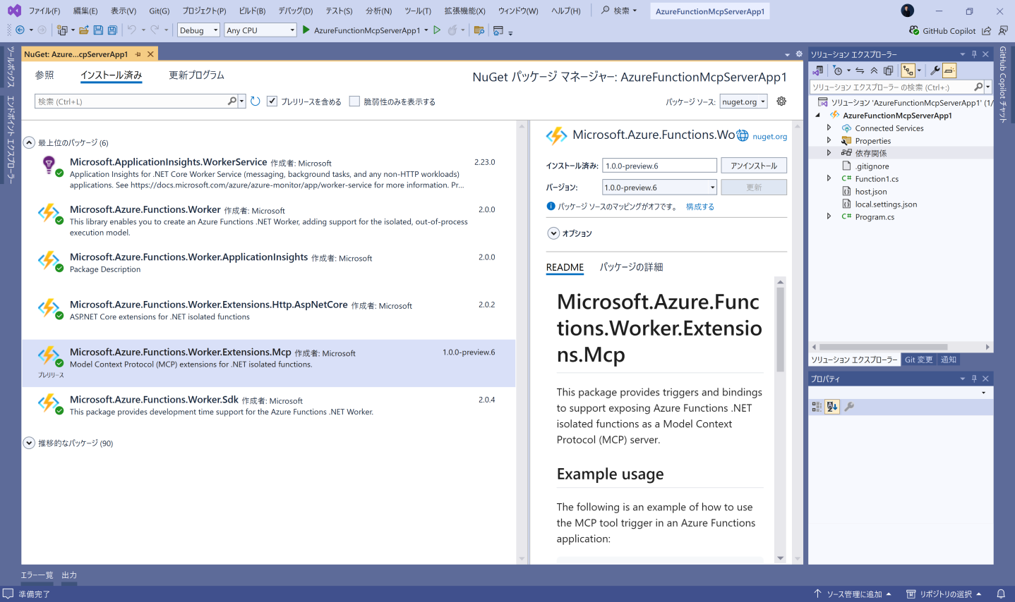This screenshot has width=1015, height=602.
Task: Click the user account avatar in title bar
Action: tap(908, 11)
